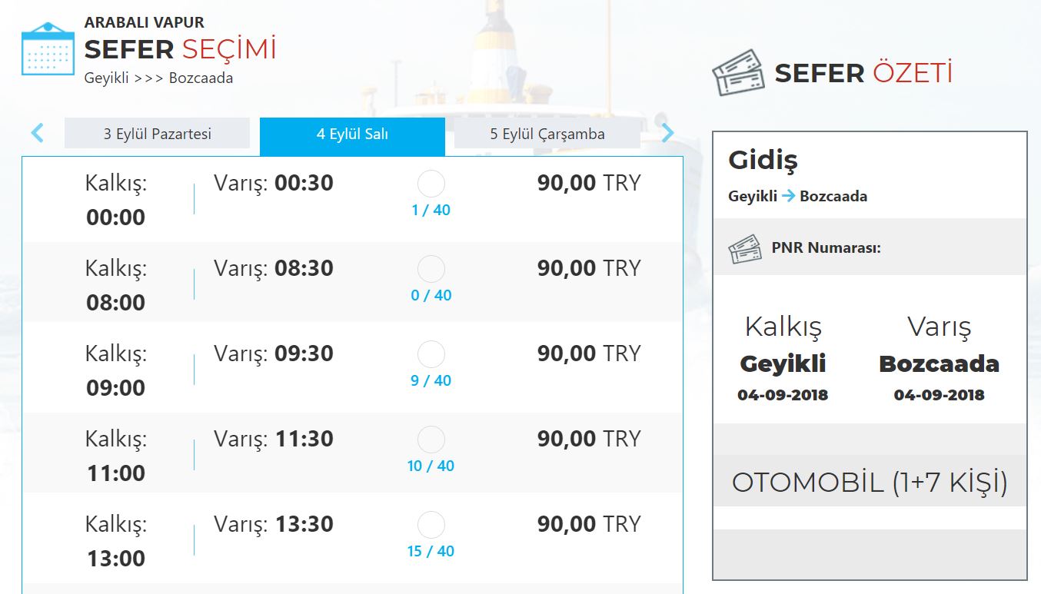Image resolution: width=1041 pixels, height=594 pixels.
Task: Click the 15 / 40 capacity text
Action: pyautogui.click(x=431, y=551)
